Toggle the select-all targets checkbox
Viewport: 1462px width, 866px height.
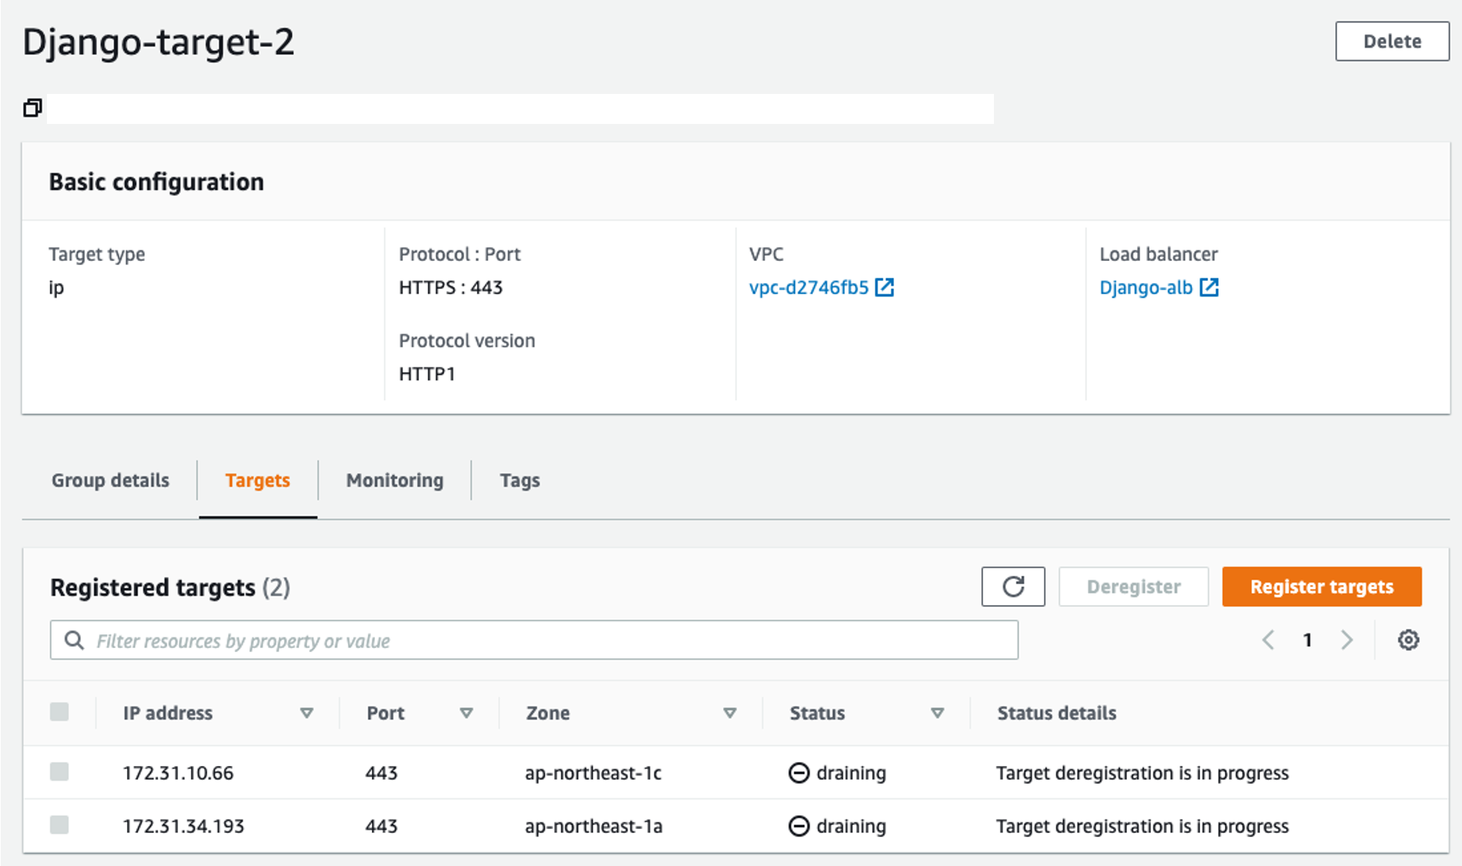coord(59,712)
